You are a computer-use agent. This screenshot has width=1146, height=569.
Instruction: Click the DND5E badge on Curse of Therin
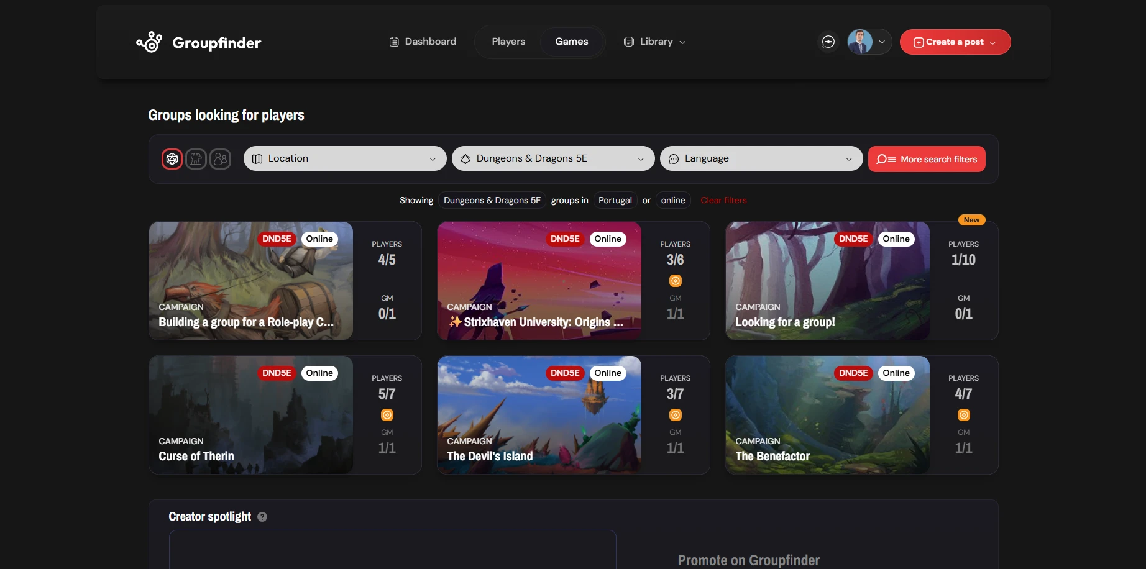tap(277, 373)
